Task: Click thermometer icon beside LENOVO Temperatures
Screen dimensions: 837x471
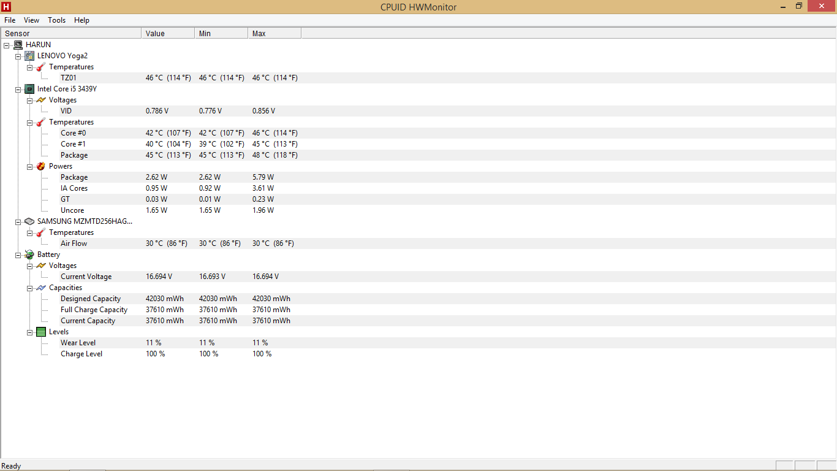Action: coord(41,67)
